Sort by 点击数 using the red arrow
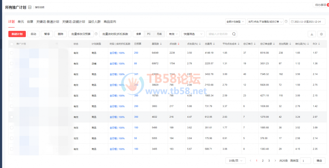This screenshot has width=329, height=168. coord(179,44)
